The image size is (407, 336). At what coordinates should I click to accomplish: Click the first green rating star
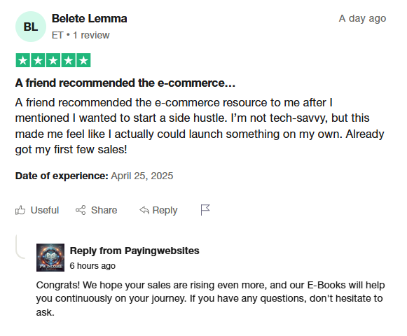(x=23, y=60)
